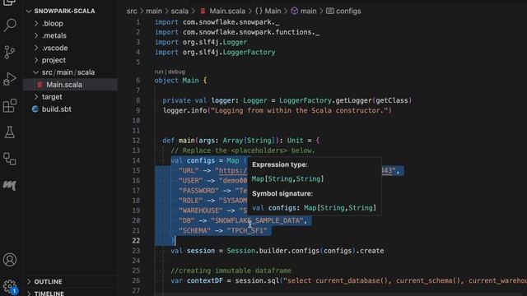Click the build.sbt file icon
This screenshot has height=296, width=527.
[x=35, y=109]
